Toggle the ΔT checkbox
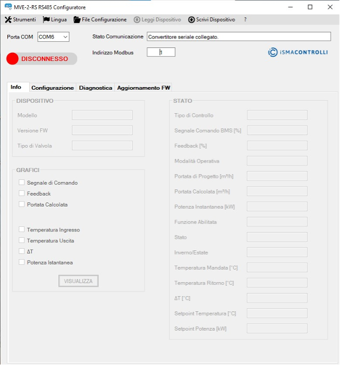The width and height of the screenshot is (340, 365). [x=22, y=251]
